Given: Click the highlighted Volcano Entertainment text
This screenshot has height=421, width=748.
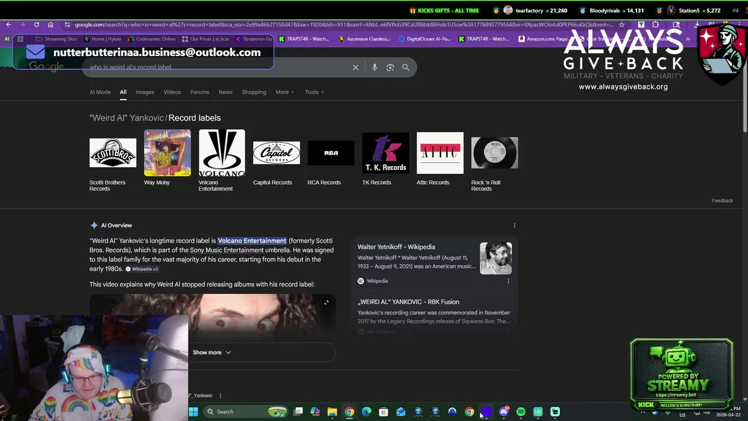Looking at the screenshot, I should point(252,241).
